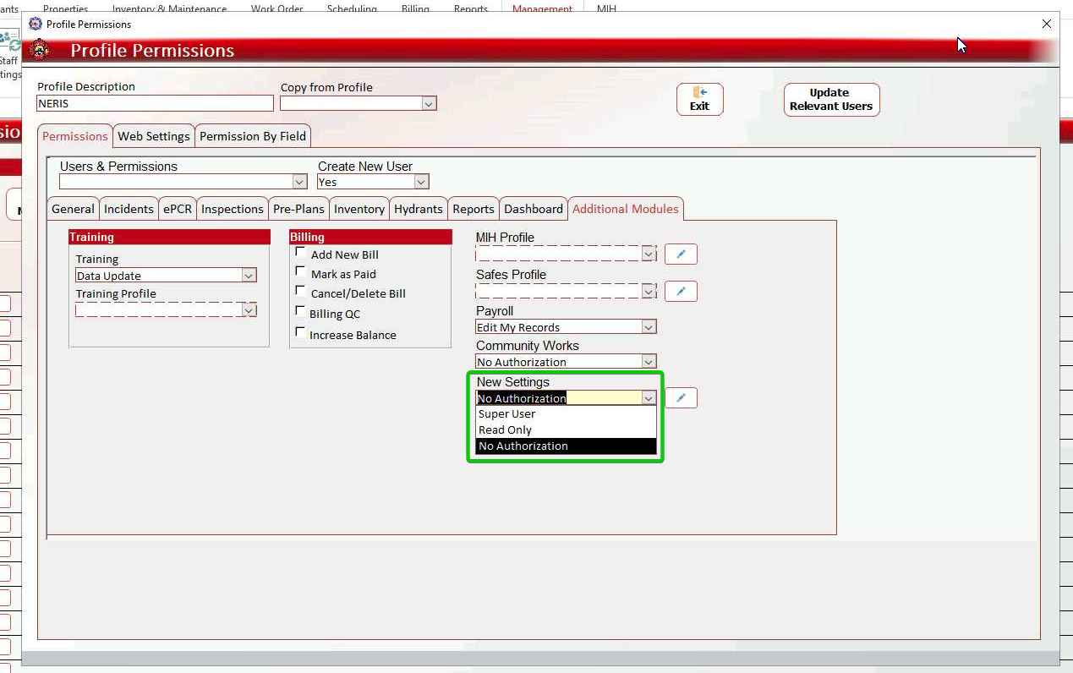Toggle the Mark as Paid checkbox

click(300, 272)
